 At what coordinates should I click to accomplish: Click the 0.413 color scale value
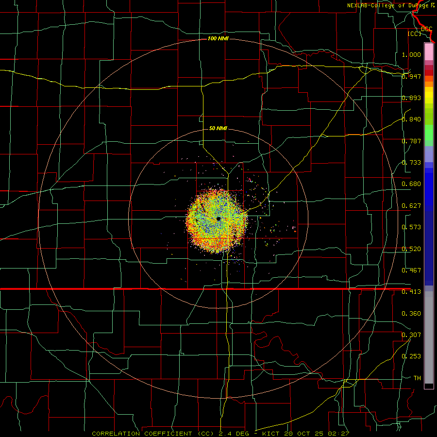pyautogui.click(x=411, y=292)
